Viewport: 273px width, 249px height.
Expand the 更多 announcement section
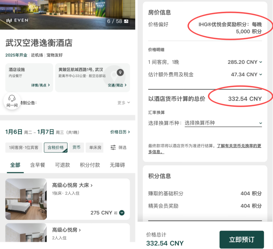point(124,103)
